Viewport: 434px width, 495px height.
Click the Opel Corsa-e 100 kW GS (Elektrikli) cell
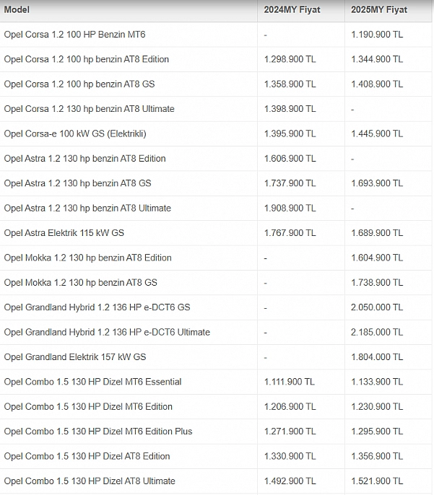pos(74,133)
